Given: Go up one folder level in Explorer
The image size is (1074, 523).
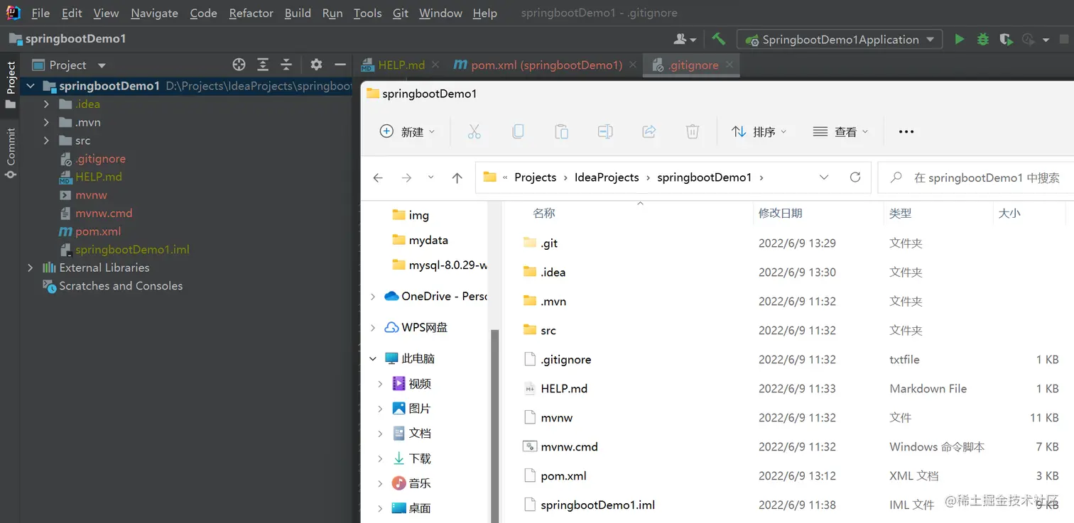Looking at the screenshot, I should 457,177.
